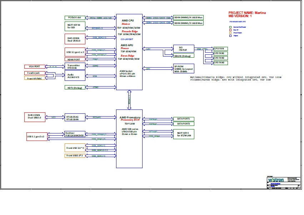Click the Matisse/Pinnacle Ridge note line
This screenshot has width=304, height=215.
click(x=236, y=77)
